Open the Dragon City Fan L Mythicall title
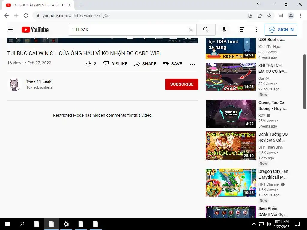The width and height of the screenshot is (307, 230). point(273,174)
